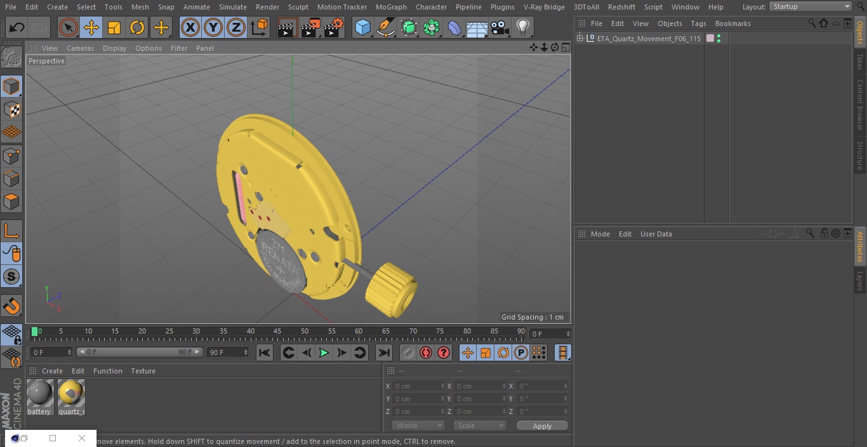Image resolution: width=867 pixels, height=447 pixels.
Task: Activate the Rotate tool
Action: point(137,28)
